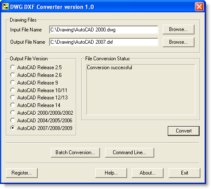The width and height of the screenshot is (211, 189).
Task: Open the Help button
Action: click(x=111, y=173)
